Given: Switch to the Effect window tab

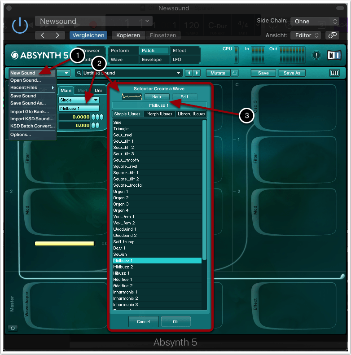Looking at the screenshot, I should click(x=185, y=50).
